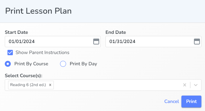Click the Start Date field label
Viewport: 205px width, 111px height.
(x=16, y=32)
